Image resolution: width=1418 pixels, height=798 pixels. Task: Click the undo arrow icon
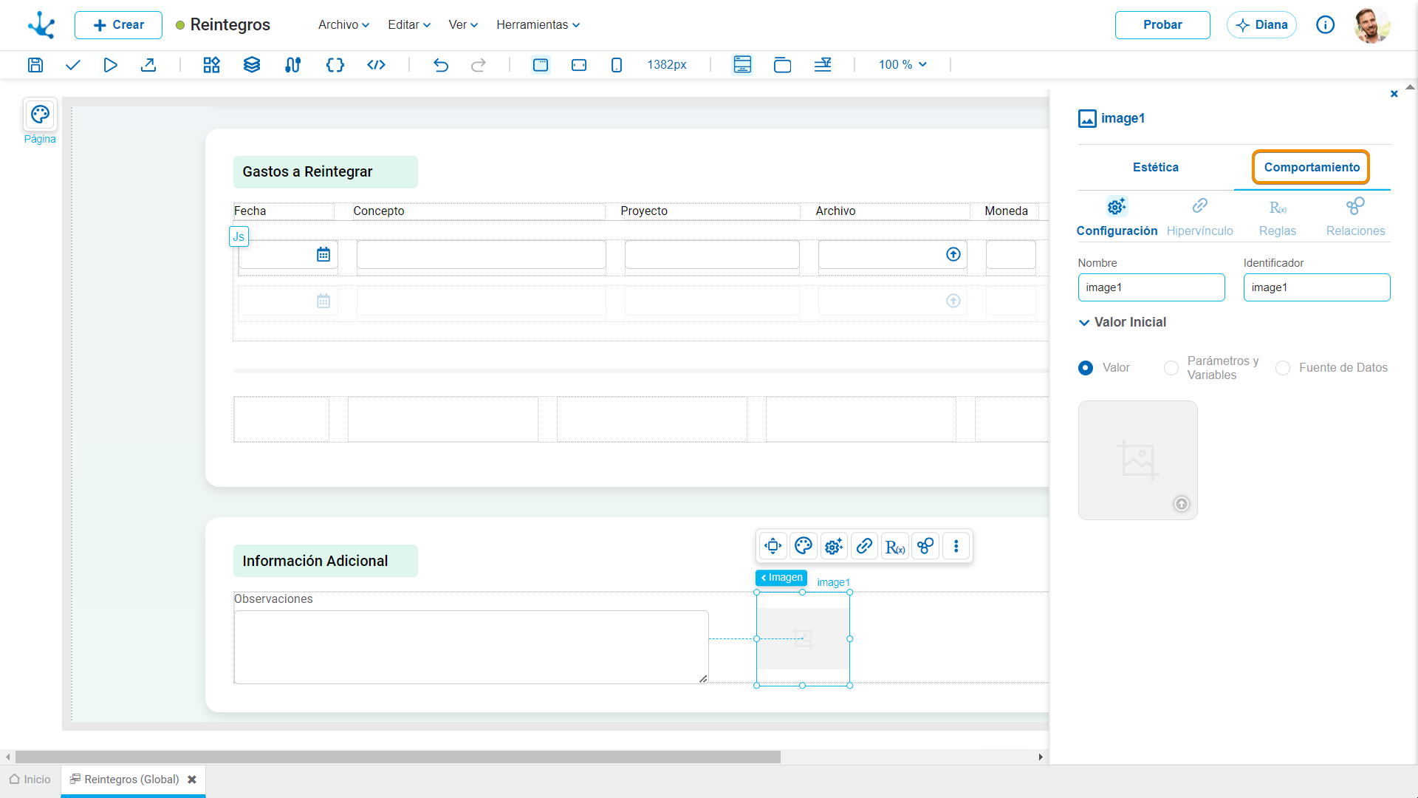pos(441,65)
